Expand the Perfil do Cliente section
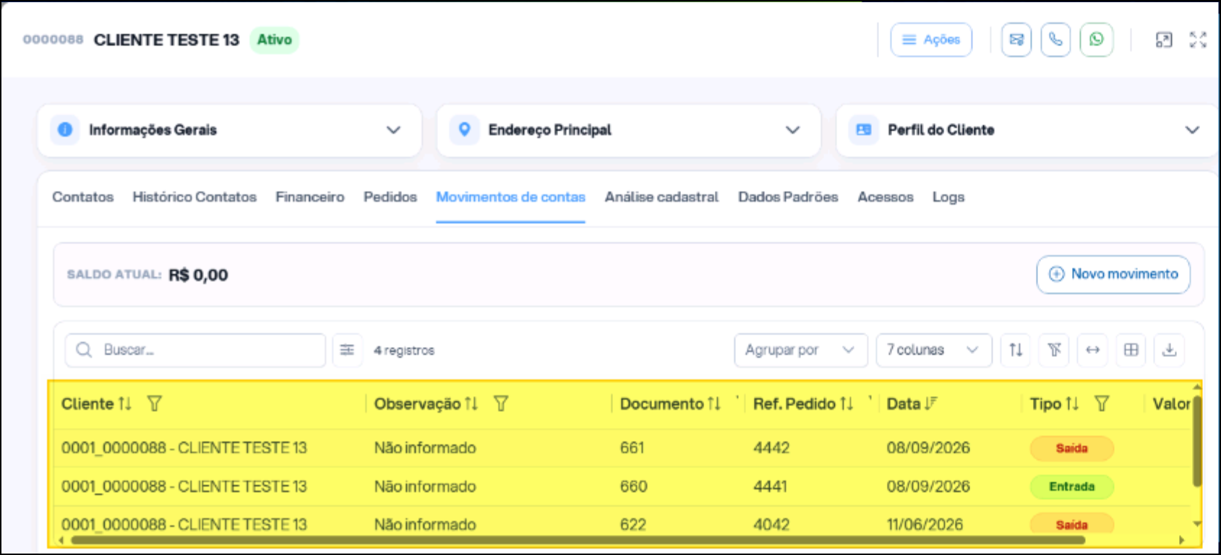 tap(1027, 130)
